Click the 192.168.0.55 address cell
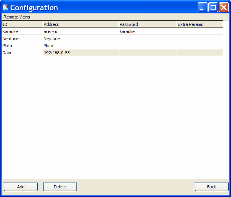The image size is (231, 197). point(81,53)
